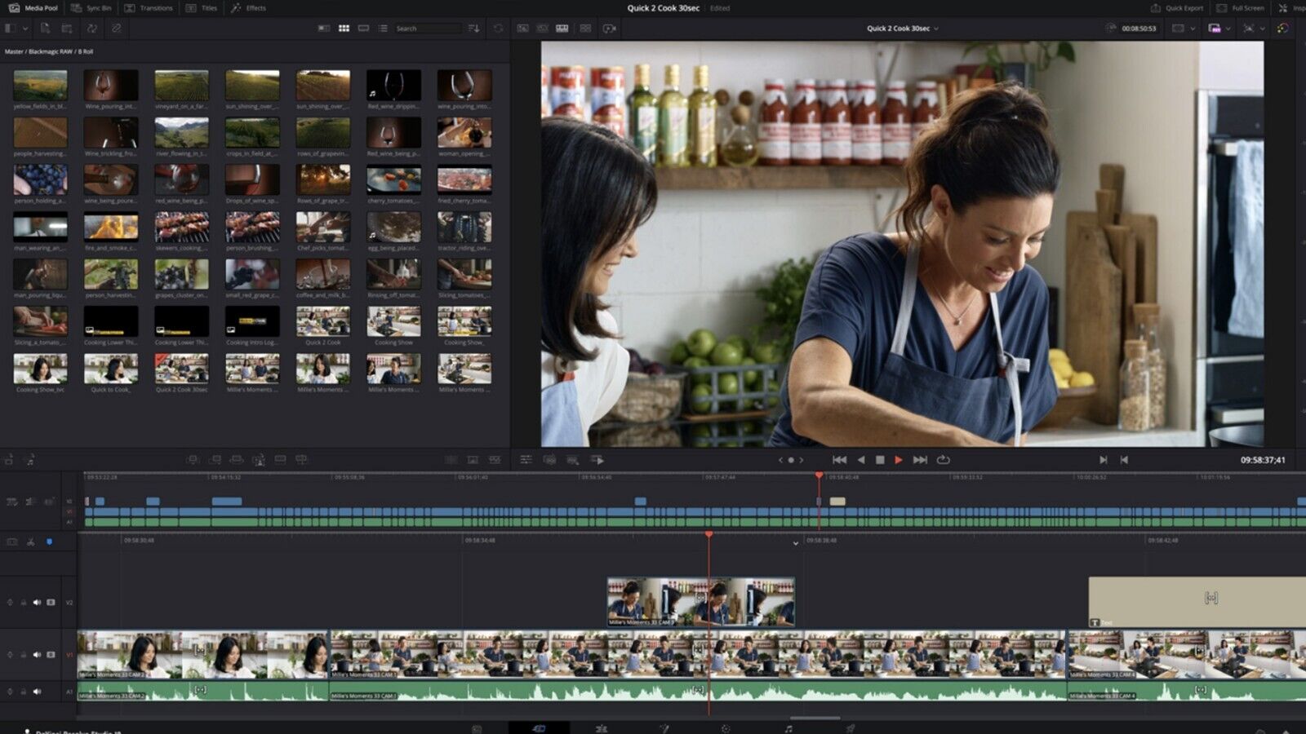Click the upper timeline playhead handle

click(x=819, y=475)
